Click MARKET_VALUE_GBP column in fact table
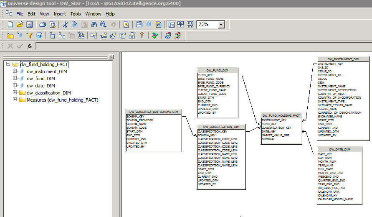The image size is (372, 217). 276,135
